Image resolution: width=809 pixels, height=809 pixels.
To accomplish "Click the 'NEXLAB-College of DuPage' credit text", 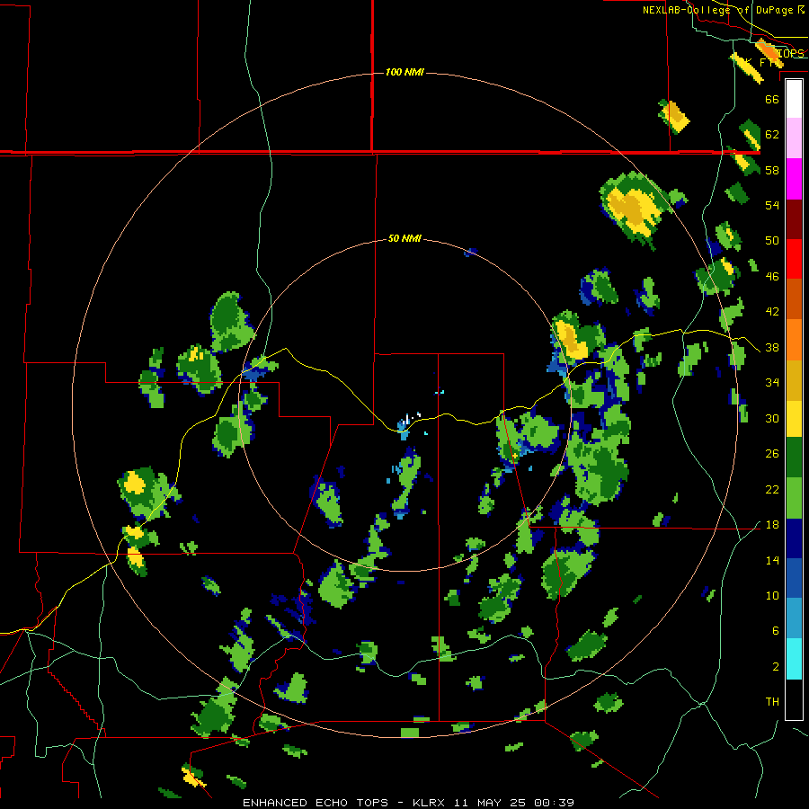I will tap(717, 10).
